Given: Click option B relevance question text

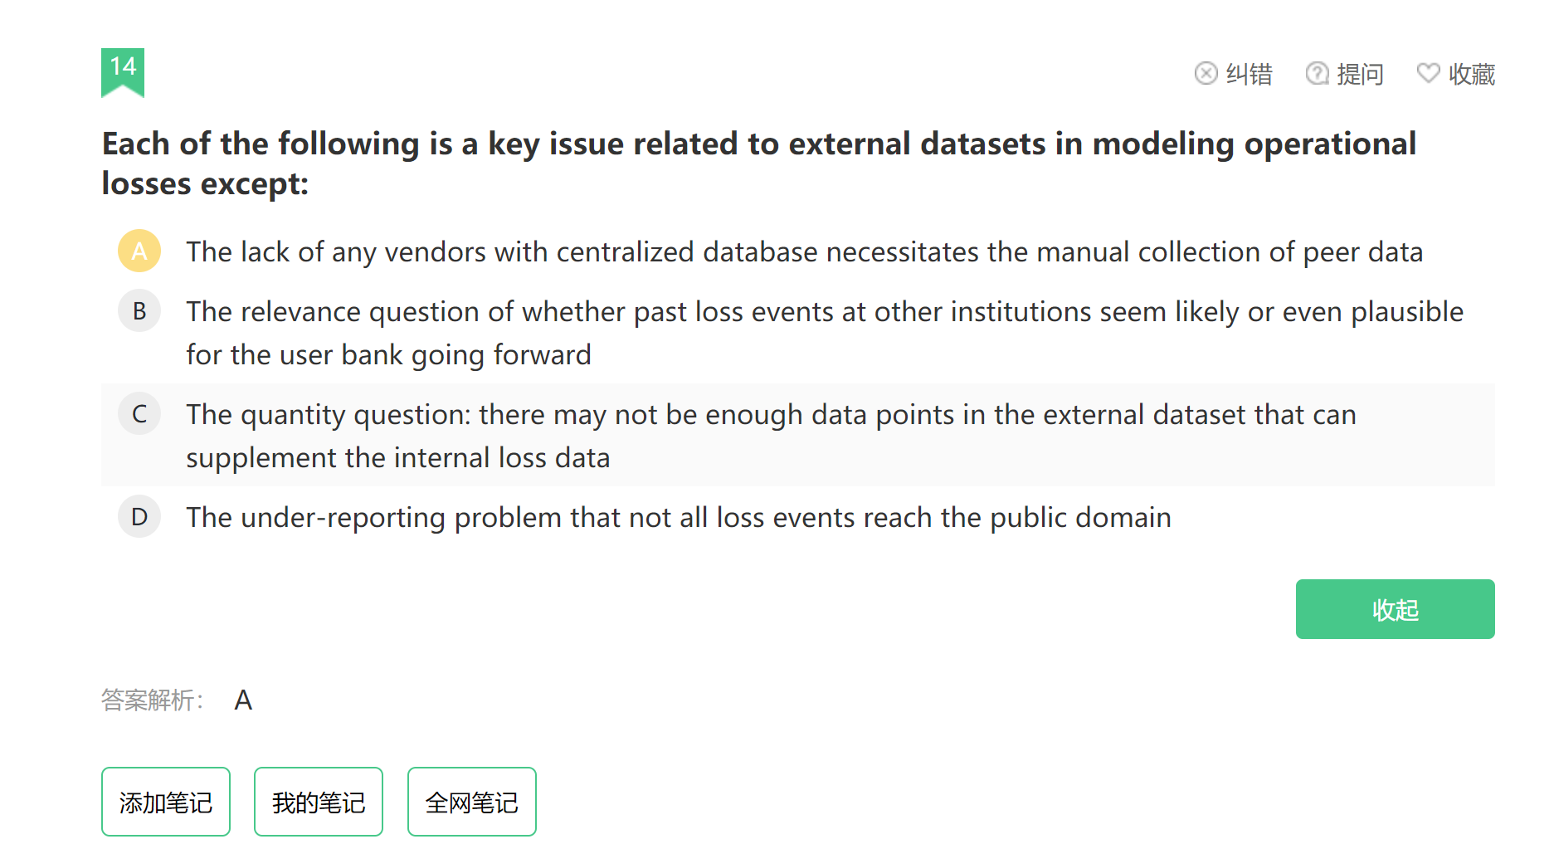Looking at the screenshot, I should pos(825,333).
